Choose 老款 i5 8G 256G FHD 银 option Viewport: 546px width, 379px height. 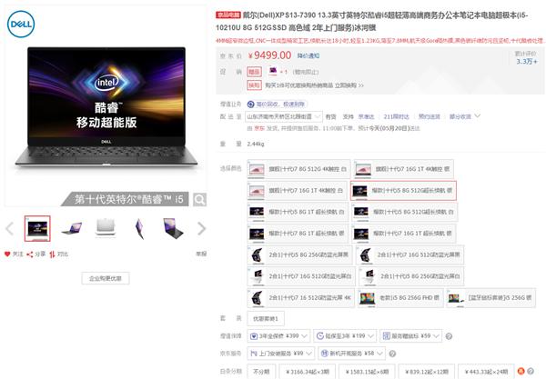point(400,298)
